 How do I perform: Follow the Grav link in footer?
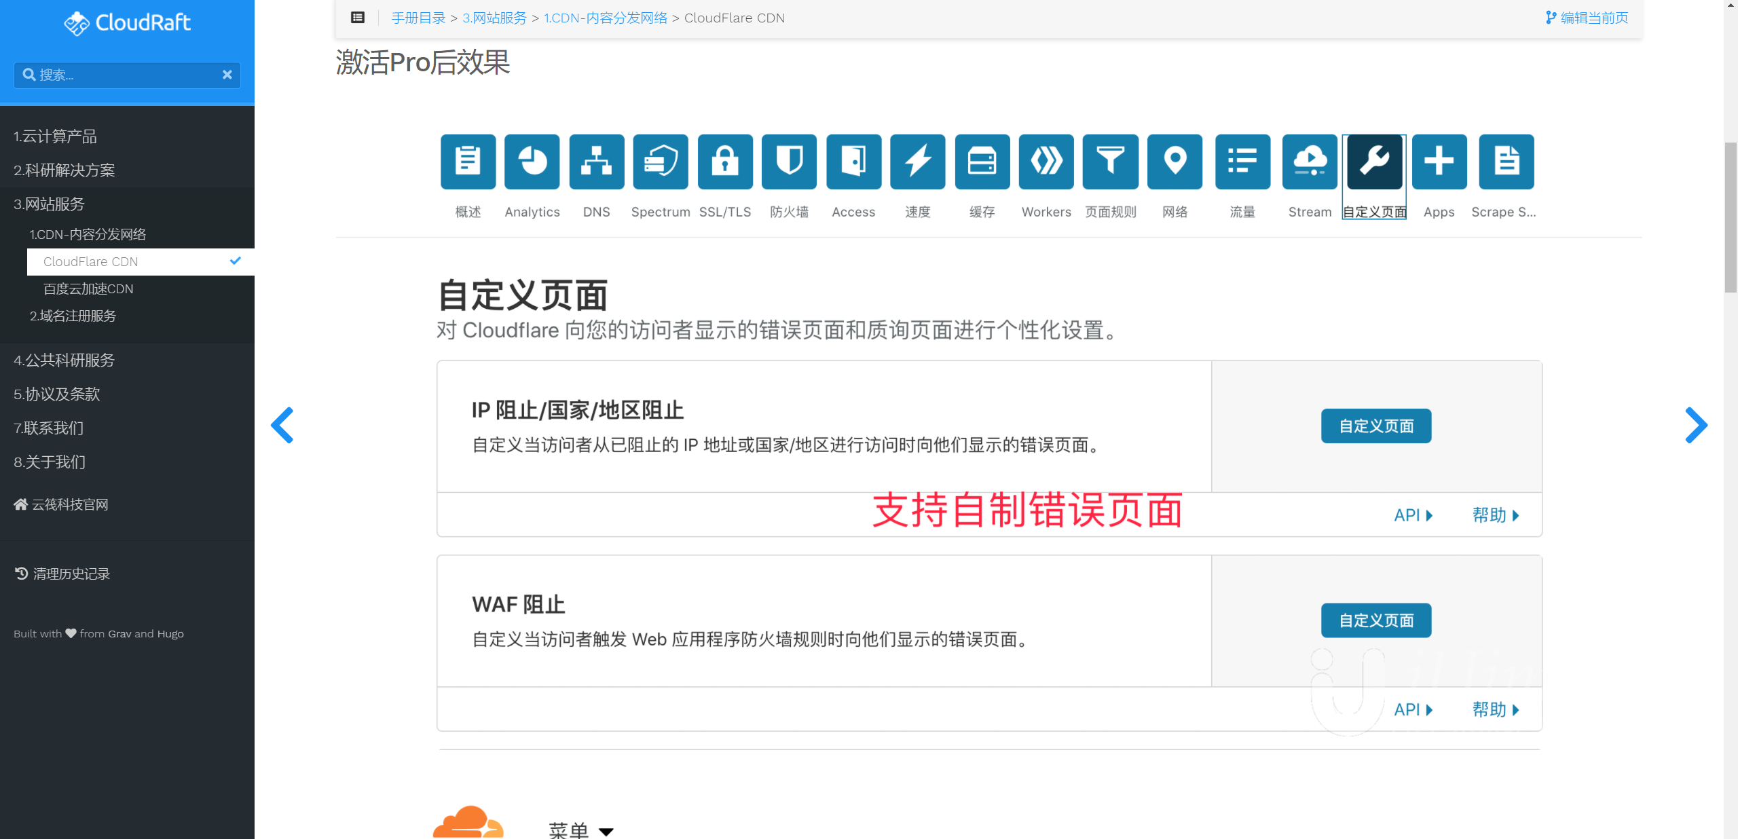pos(119,634)
